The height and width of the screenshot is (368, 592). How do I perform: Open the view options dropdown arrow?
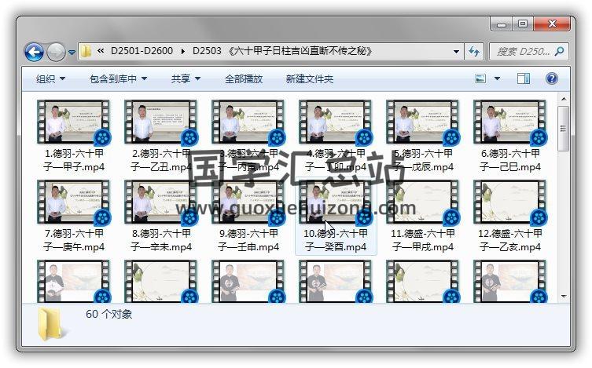click(497, 78)
